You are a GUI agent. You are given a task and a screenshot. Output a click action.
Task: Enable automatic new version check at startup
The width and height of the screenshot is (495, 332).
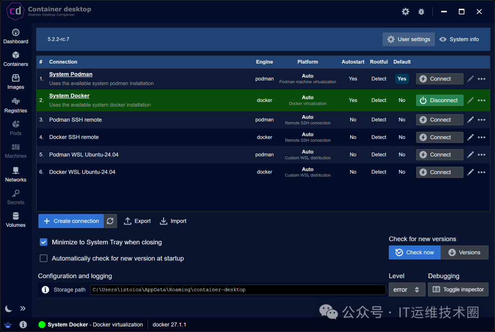point(44,258)
